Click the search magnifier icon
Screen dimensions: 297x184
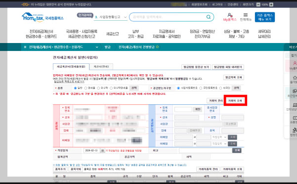click(209, 17)
